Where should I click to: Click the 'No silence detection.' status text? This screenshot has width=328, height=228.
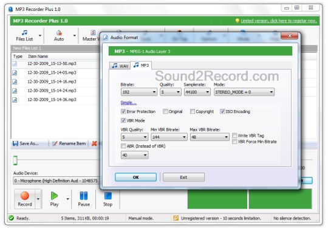(292, 218)
